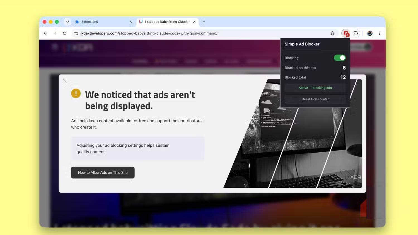Dismiss the ad notice dialog
The width and height of the screenshot is (418, 235).
coord(65,81)
